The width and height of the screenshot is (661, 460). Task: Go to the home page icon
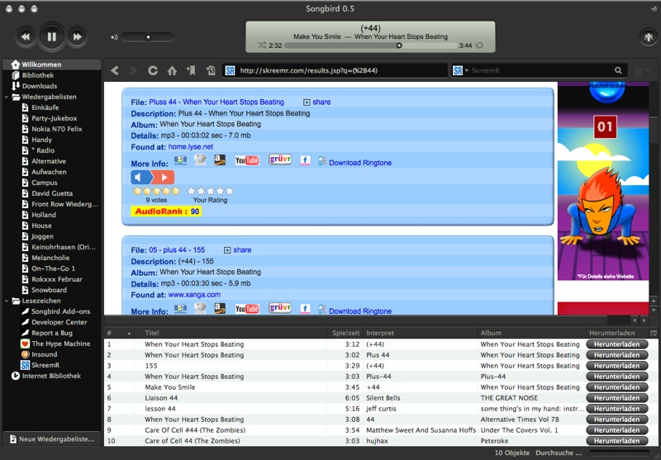click(172, 70)
